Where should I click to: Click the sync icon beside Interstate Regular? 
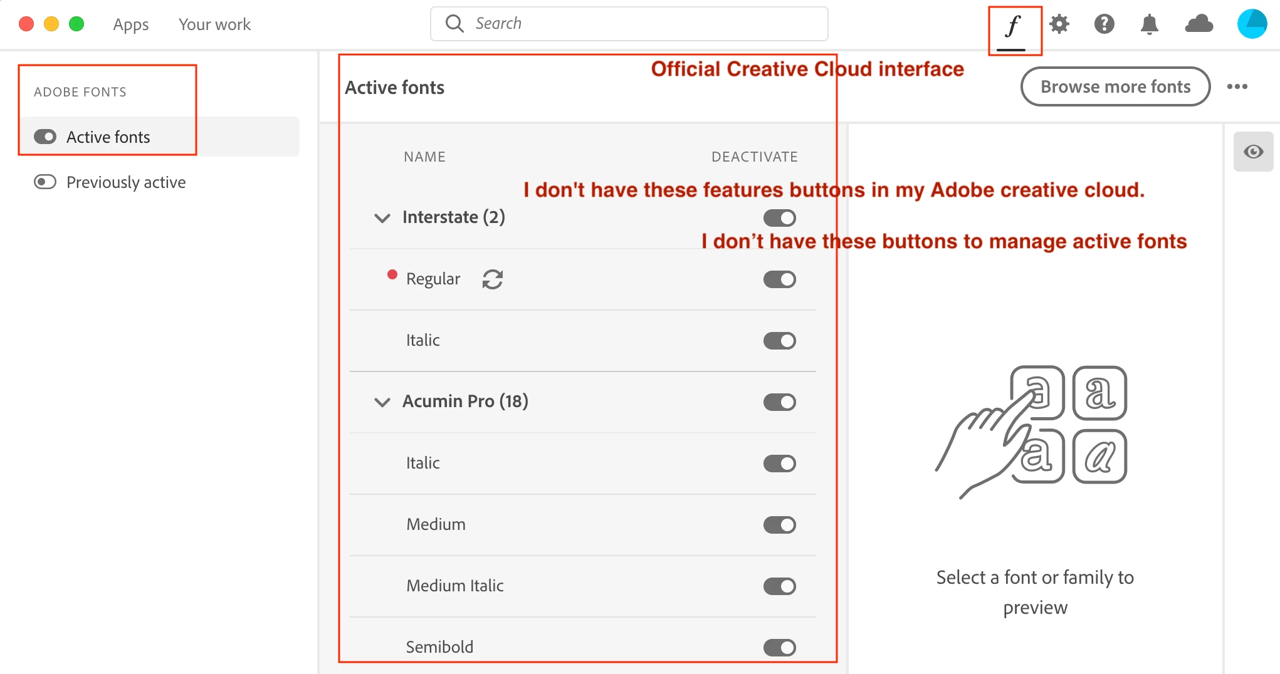[493, 279]
